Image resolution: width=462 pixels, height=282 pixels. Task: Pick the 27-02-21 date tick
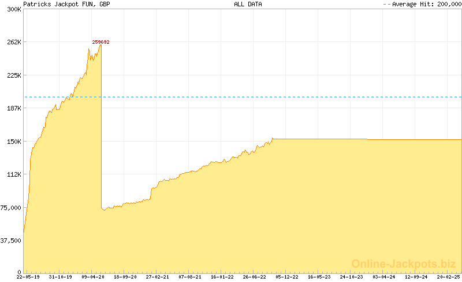tap(158, 277)
